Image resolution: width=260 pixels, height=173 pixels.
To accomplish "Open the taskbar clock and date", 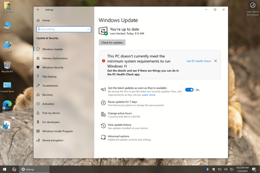I will point(242,169).
